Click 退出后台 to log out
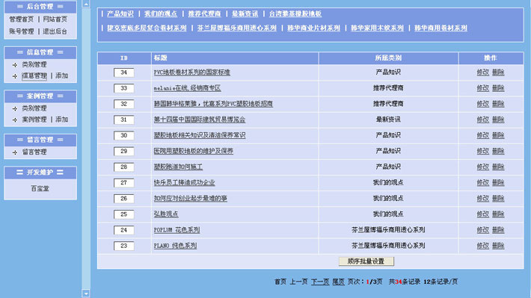531x298 pixels. [x=55, y=31]
